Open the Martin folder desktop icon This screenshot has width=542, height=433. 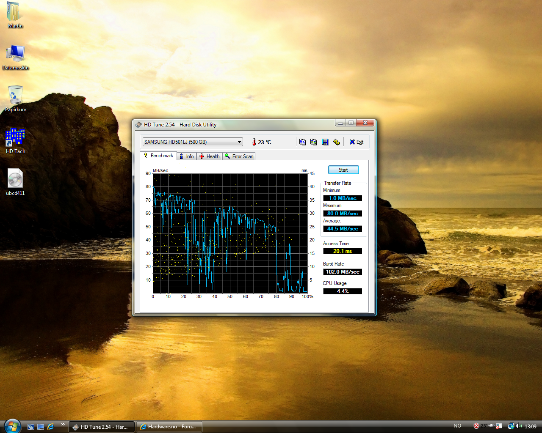(15, 15)
